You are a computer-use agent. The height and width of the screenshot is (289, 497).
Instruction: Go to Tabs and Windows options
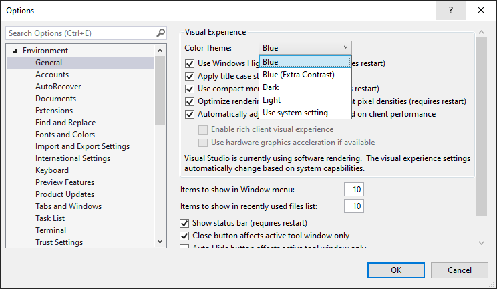pos(67,206)
